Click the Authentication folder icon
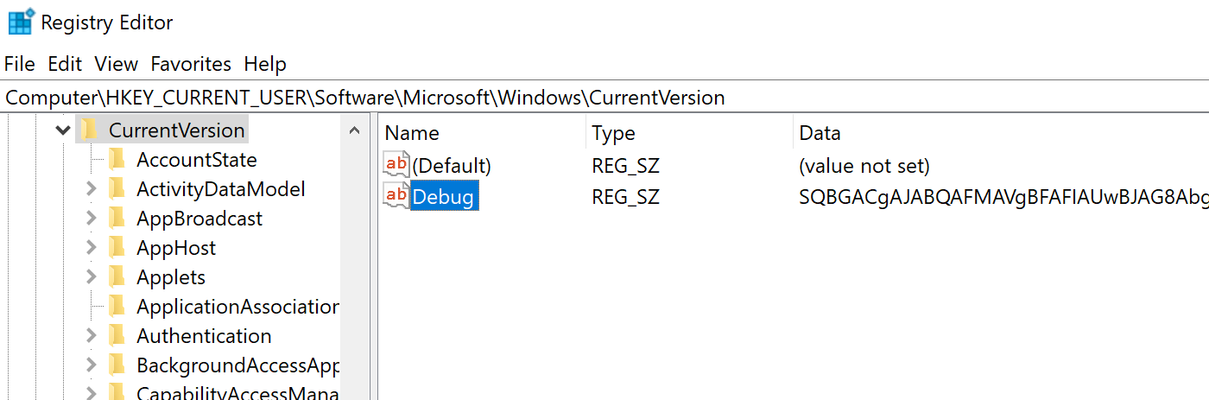Screen dimensions: 1209x400 point(117,336)
